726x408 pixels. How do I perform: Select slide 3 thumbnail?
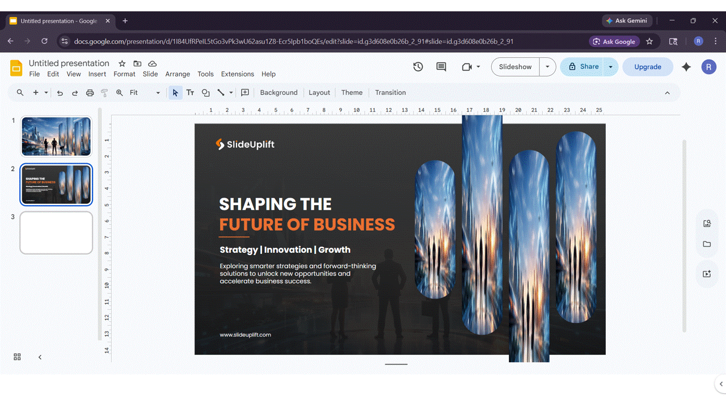point(56,232)
